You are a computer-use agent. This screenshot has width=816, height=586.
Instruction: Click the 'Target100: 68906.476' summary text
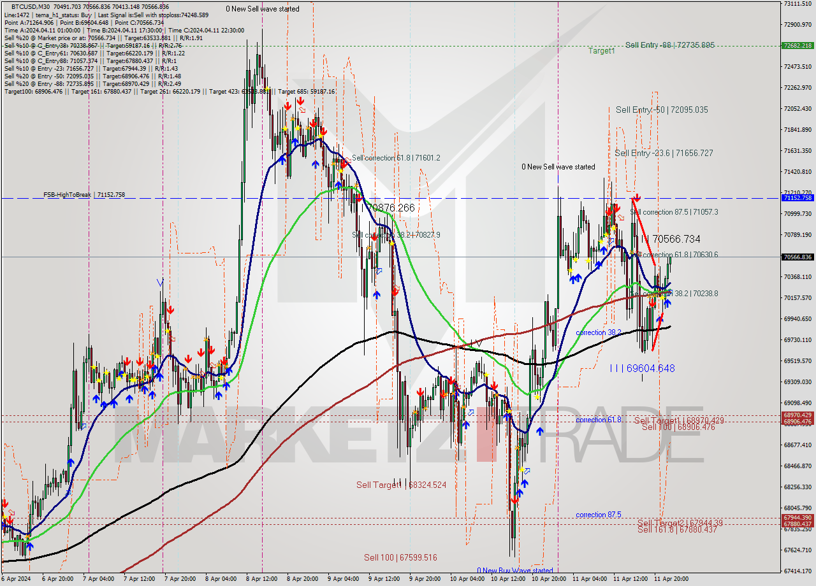pos(33,92)
